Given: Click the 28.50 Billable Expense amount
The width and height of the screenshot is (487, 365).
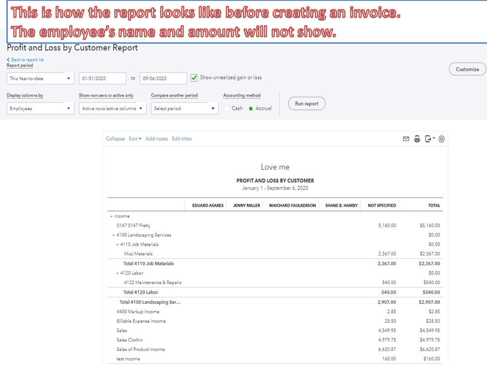Looking at the screenshot, I should click(390, 321).
